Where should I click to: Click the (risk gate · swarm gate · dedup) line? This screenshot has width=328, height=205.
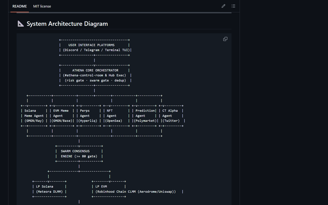95,80
